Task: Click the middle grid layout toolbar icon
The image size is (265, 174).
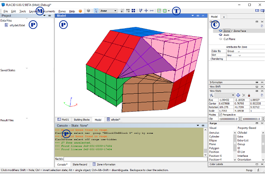Action: [128, 11]
